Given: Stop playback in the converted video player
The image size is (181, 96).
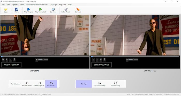Looking at the screenshot, I should point(104,59).
